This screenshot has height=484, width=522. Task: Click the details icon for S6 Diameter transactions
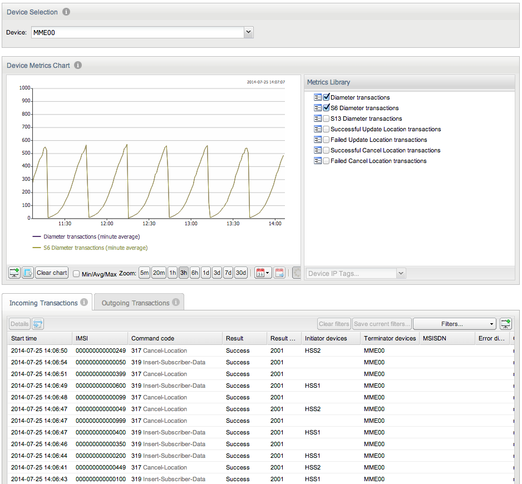pos(318,108)
